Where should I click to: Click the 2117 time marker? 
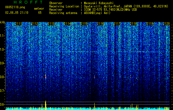(117, 24)
